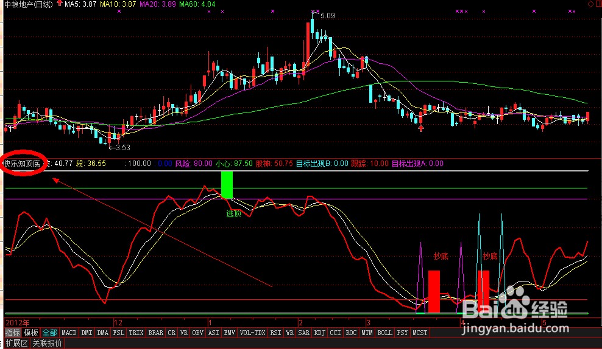Screen dimensions: 602x349
Task: Click the 小心: 87.50 value
Action: point(234,164)
